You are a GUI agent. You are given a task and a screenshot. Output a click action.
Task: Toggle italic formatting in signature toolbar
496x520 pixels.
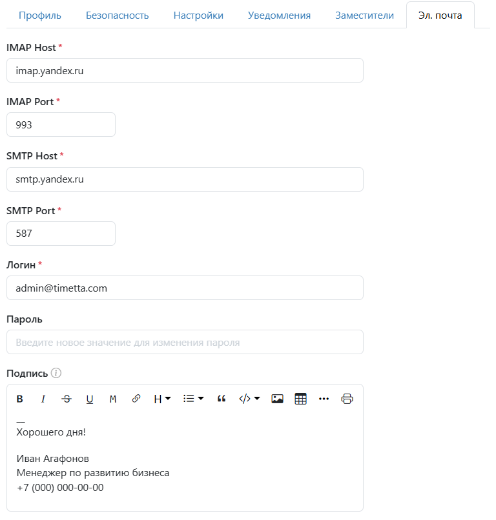43,399
